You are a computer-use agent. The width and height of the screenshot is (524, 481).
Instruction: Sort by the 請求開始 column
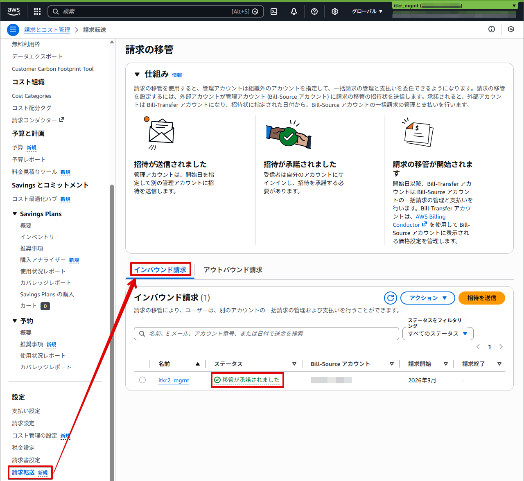(445, 364)
